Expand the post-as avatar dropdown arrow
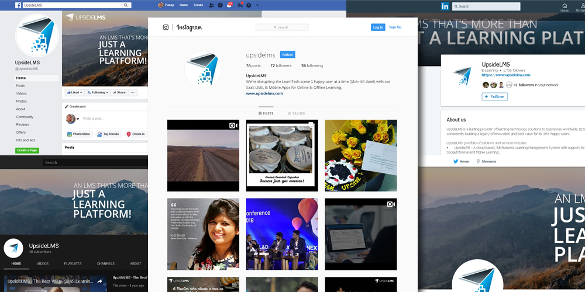This screenshot has height=292, width=585. pyautogui.click(x=78, y=119)
